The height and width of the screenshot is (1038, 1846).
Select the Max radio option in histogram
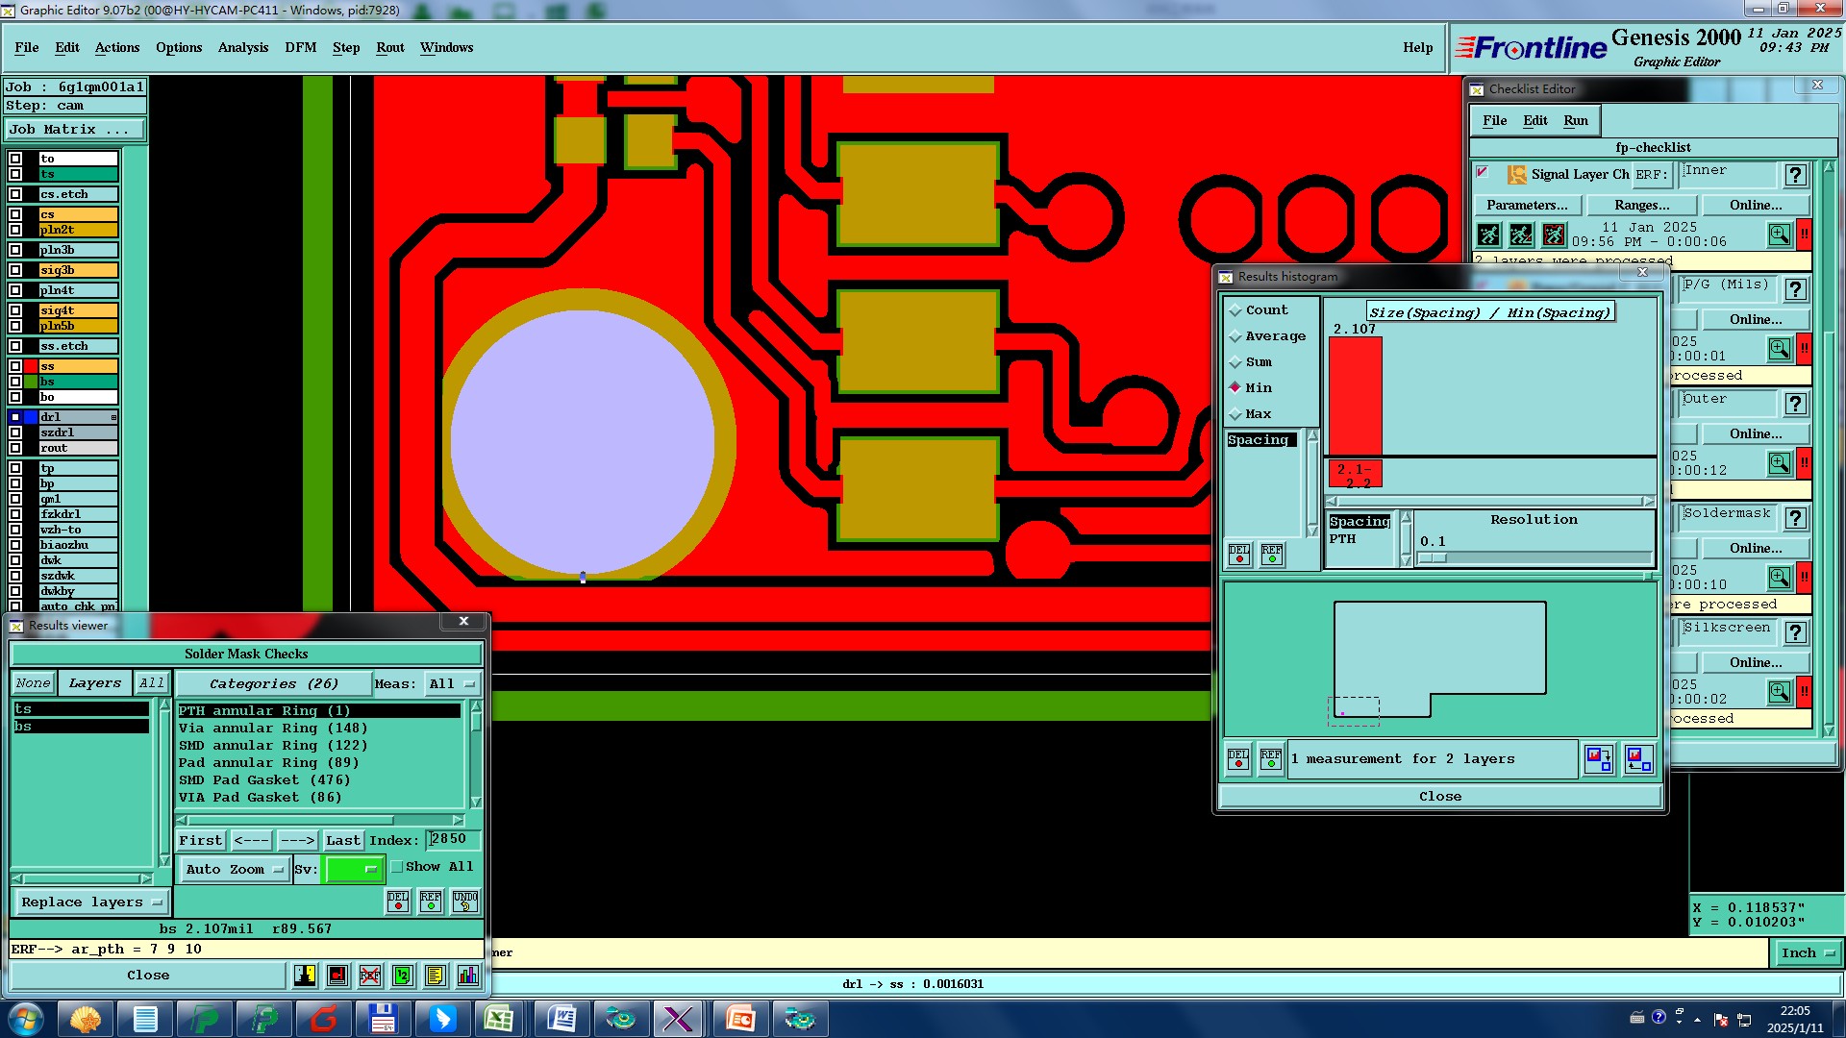tap(1235, 414)
